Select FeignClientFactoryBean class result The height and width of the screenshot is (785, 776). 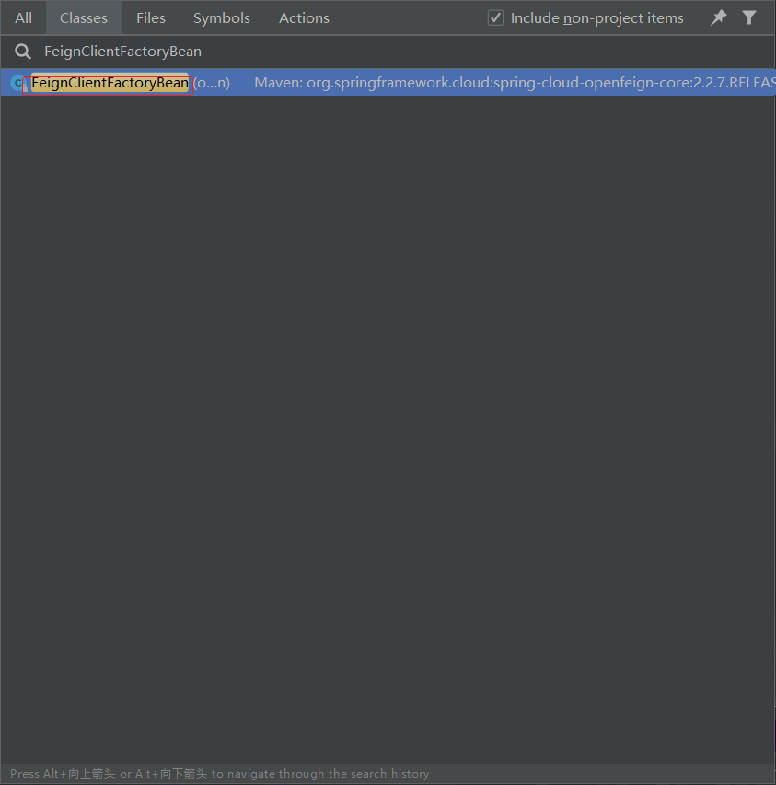pyautogui.click(x=388, y=82)
